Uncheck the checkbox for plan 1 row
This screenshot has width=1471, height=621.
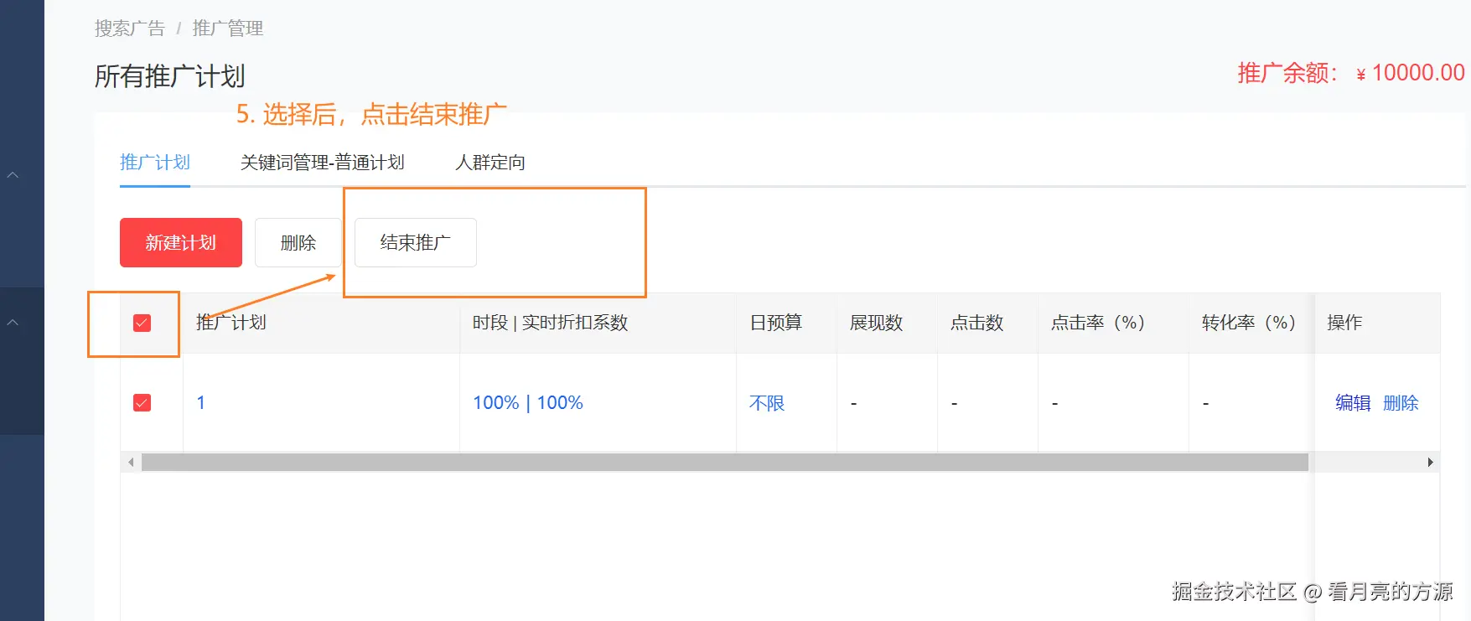click(142, 403)
